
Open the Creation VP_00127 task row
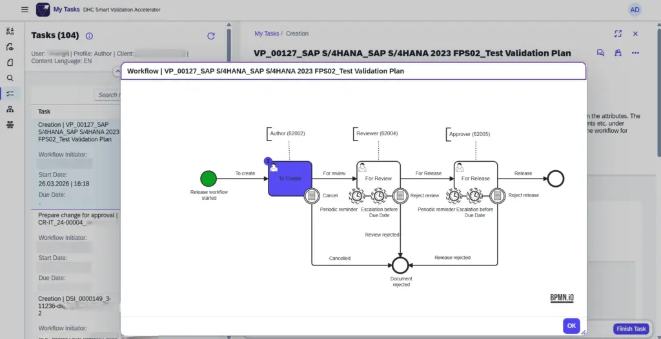pos(76,164)
